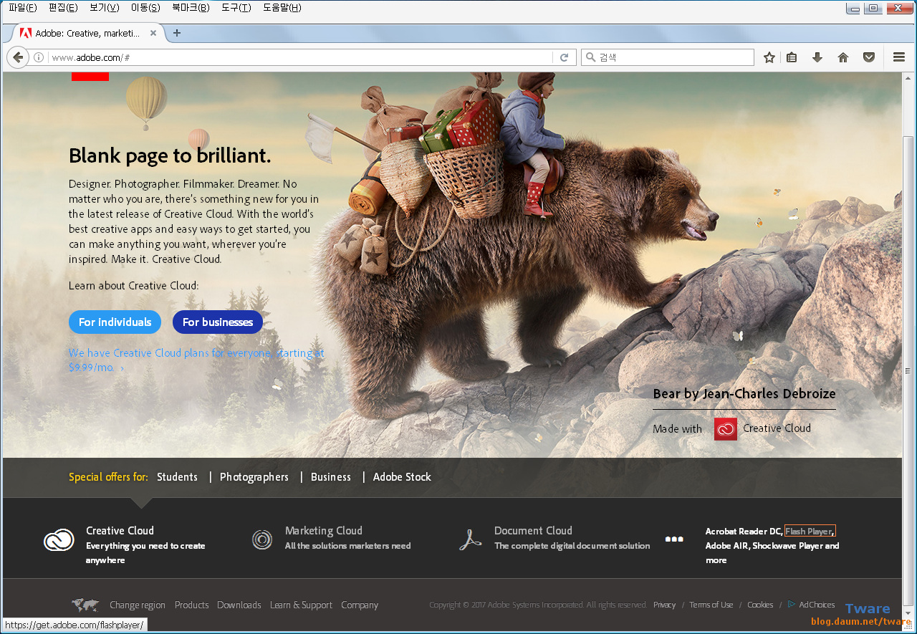The image size is (917, 634).
Task: Open the 편집(E) menu
Action: point(63,8)
